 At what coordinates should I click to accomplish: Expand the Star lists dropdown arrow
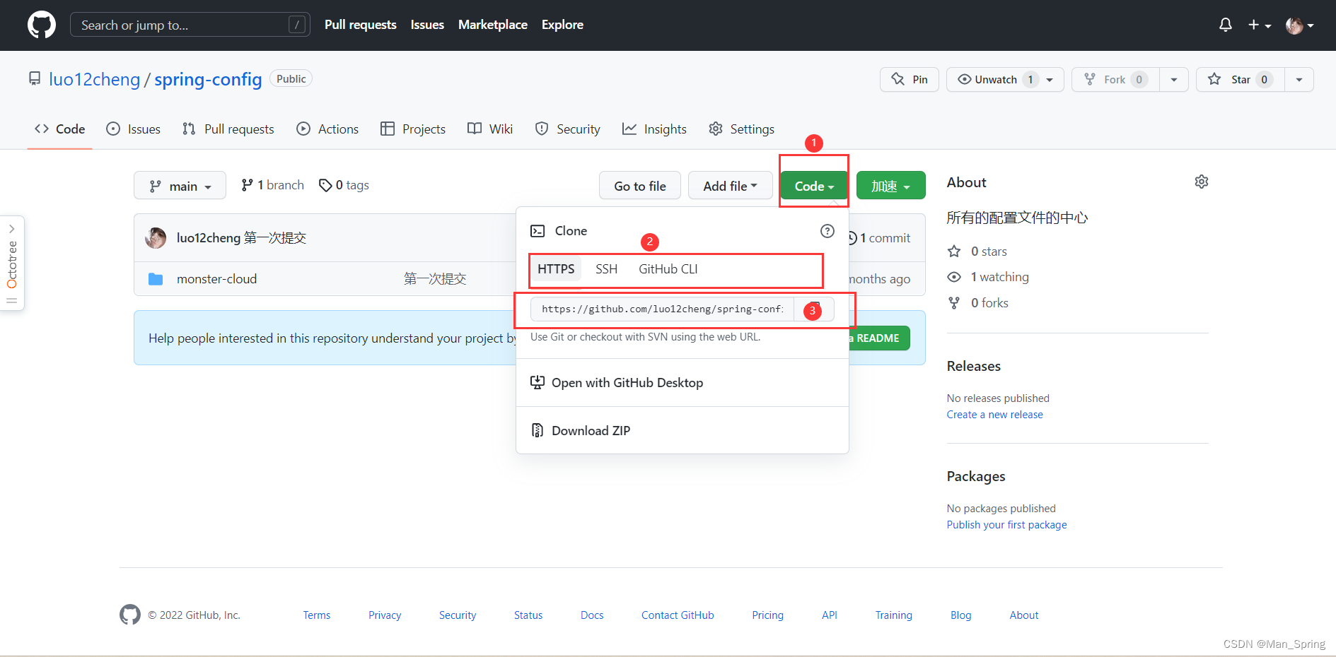pyautogui.click(x=1299, y=80)
